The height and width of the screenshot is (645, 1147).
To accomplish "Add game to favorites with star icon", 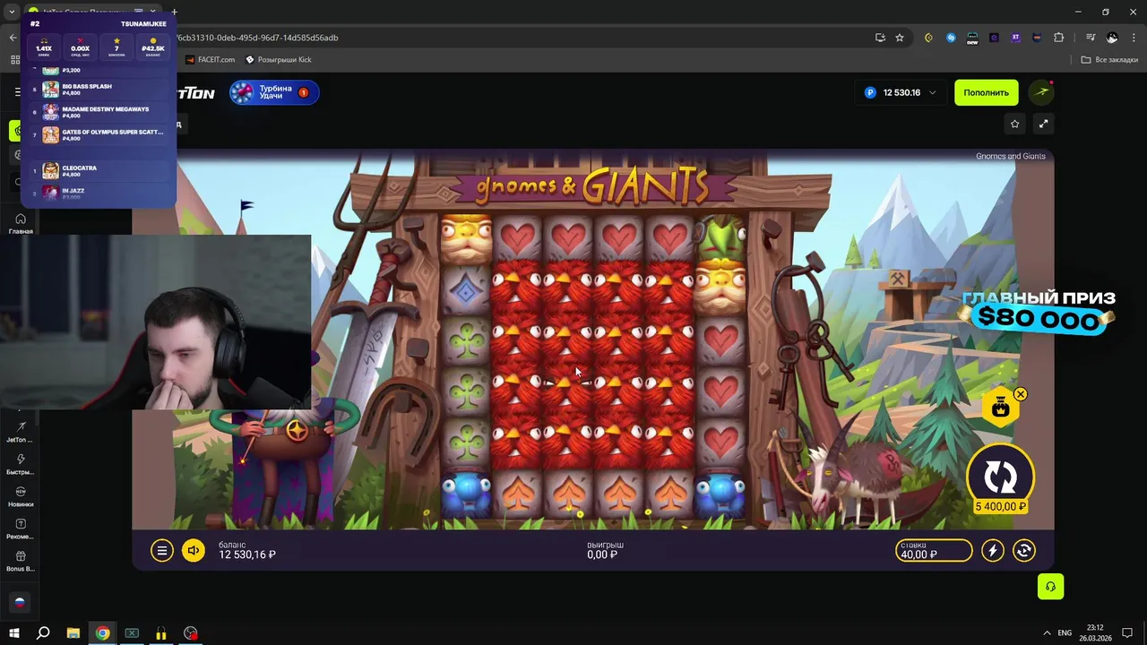I will click(x=1014, y=124).
